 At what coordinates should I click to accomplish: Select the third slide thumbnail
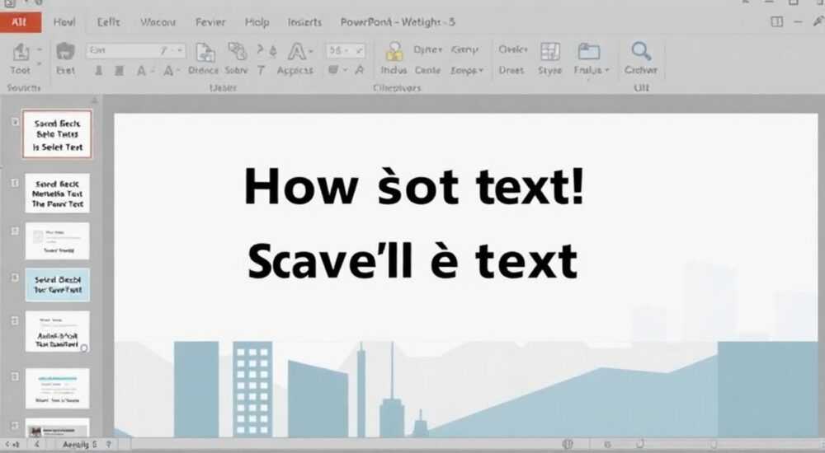pyautogui.click(x=58, y=241)
